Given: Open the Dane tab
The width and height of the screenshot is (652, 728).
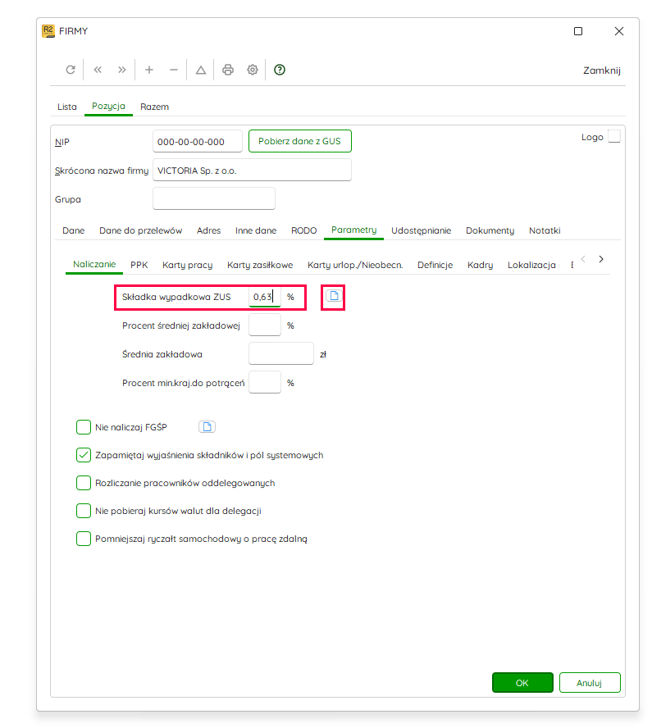Looking at the screenshot, I should coord(73,230).
